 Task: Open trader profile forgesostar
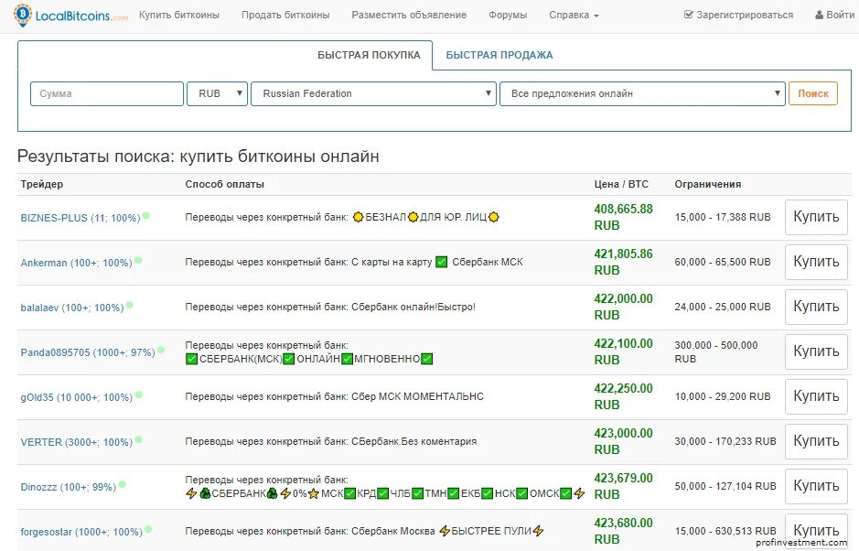click(81, 533)
